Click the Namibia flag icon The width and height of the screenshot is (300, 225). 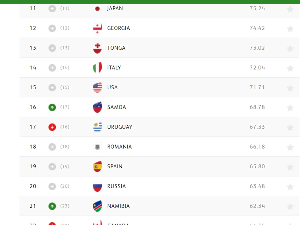pyautogui.click(x=97, y=206)
